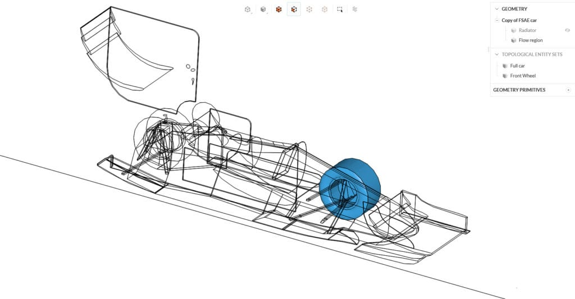
Task: Activate the select-faces cube icon
Action: 294,10
